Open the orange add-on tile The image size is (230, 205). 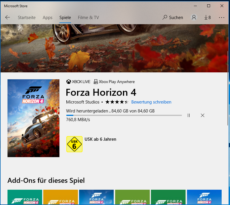point(61,197)
